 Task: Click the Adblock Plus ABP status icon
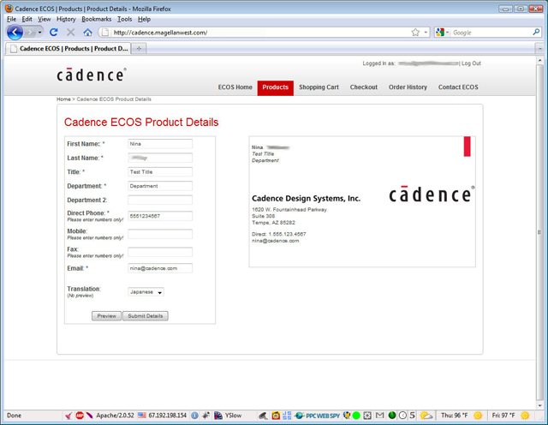click(80, 416)
